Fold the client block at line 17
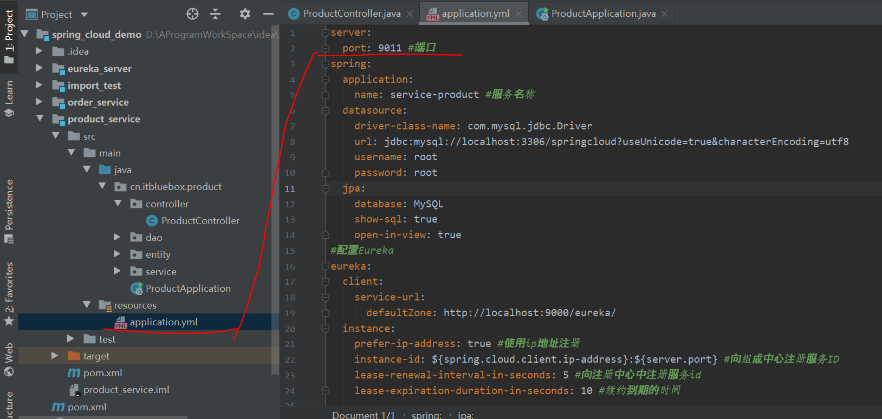 pos(326,282)
